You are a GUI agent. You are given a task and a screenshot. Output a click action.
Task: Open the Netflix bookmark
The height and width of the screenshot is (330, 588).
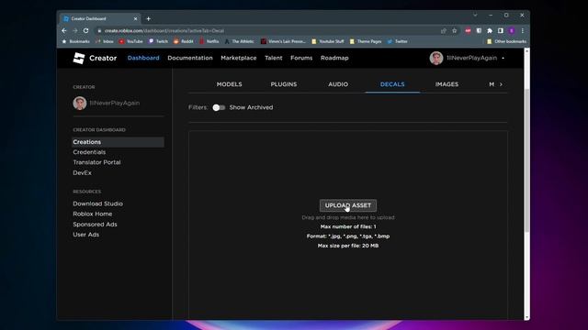(x=209, y=41)
